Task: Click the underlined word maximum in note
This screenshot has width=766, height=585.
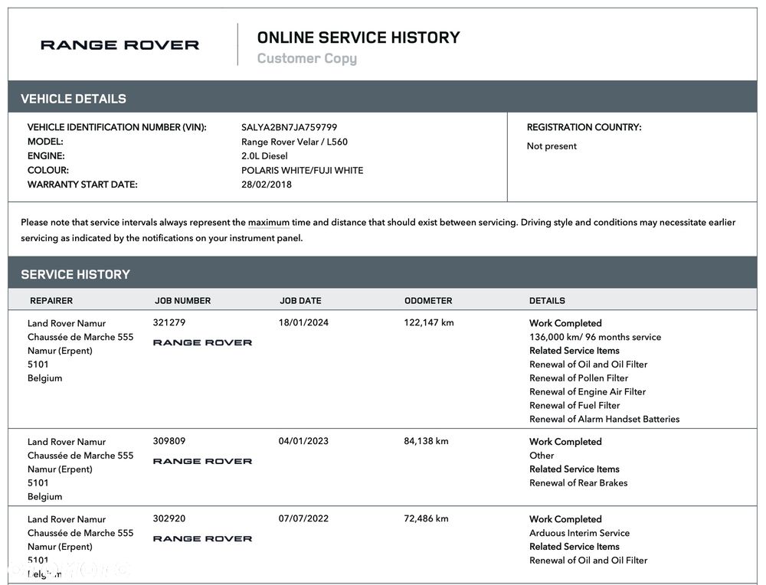Action: (269, 223)
